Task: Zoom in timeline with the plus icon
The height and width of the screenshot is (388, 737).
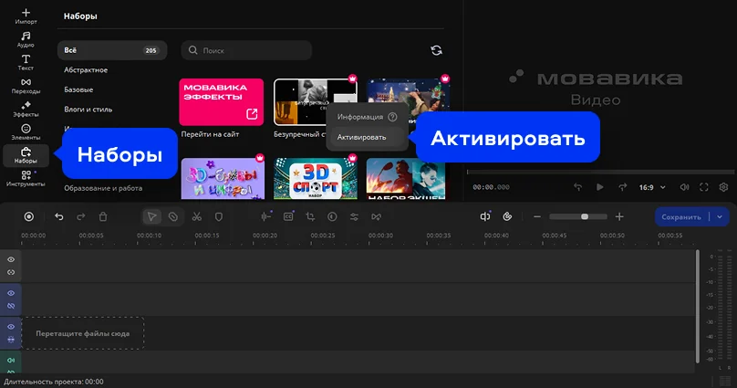Action: pos(619,216)
